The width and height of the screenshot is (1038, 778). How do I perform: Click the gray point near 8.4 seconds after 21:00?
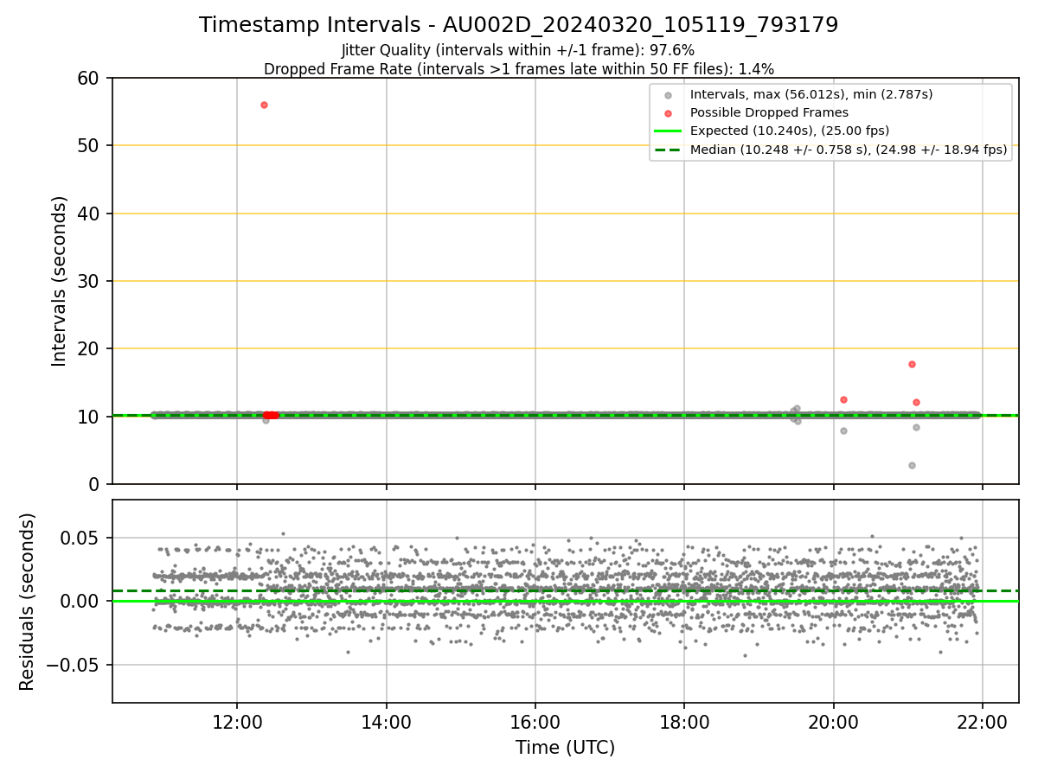coord(916,427)
